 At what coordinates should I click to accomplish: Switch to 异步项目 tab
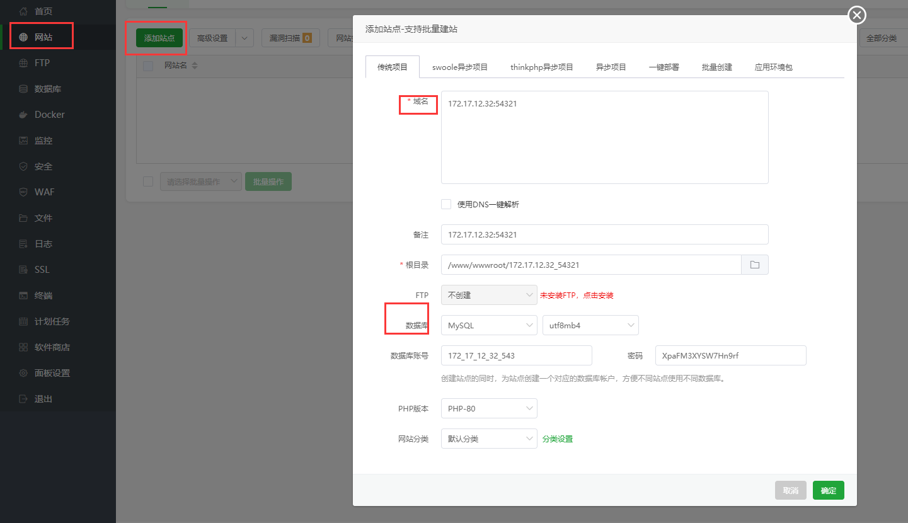click(x=611, y=67)
